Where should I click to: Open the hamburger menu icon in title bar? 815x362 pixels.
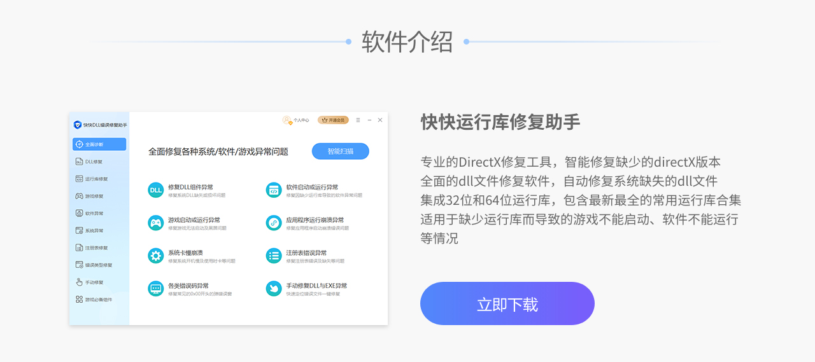click(x=358, y=120)
